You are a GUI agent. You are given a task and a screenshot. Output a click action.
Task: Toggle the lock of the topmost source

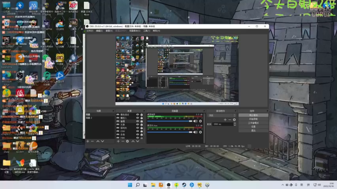[x=142, y=115]
